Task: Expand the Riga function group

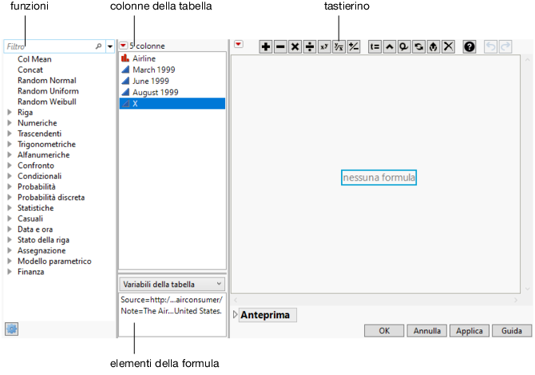Action: pyautogui.click(x=10, y=112)
